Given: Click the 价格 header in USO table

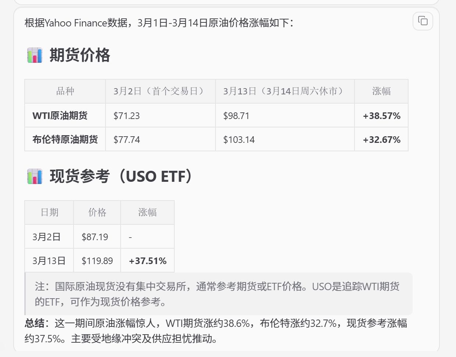Looking at the screenshot, I should tap(97, 212).
